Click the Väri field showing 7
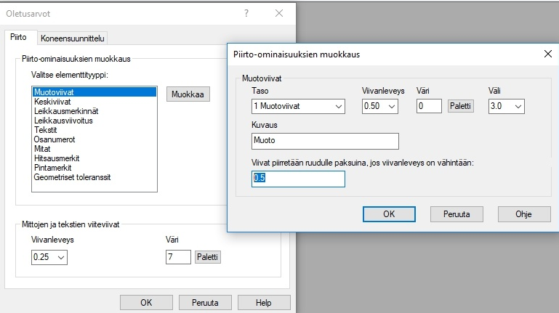The width and height of the screenshot is (559, 313). tap(178, 257)
